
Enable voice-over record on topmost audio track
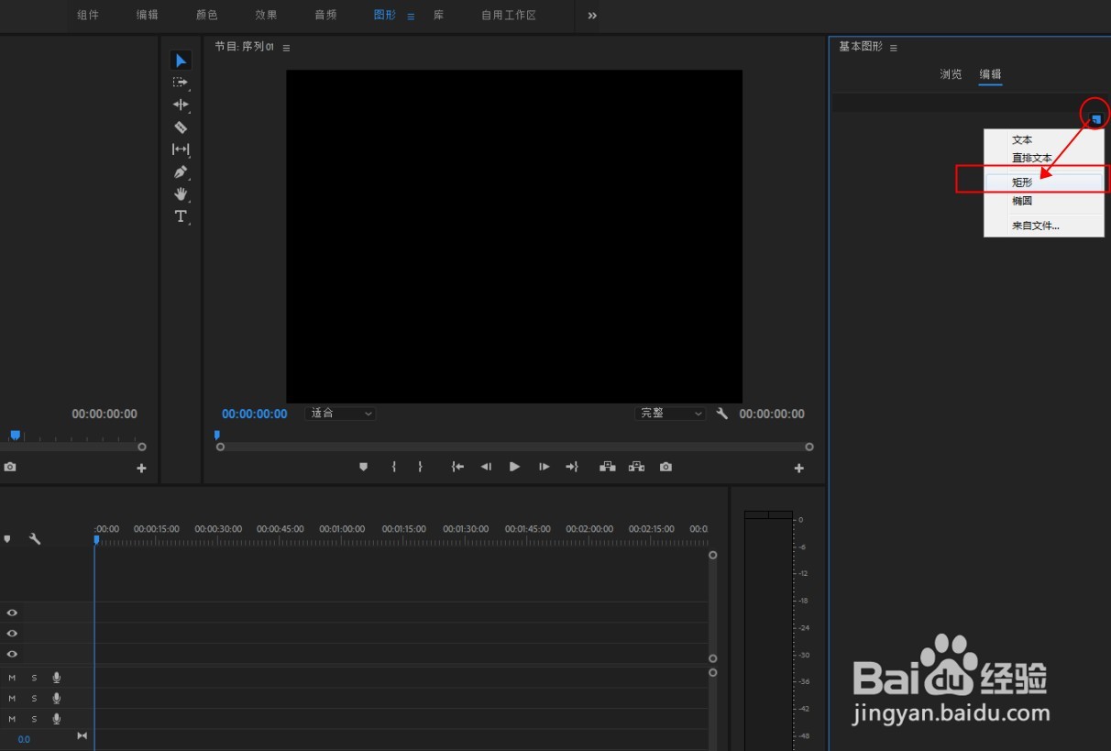[x=57, y=678]
